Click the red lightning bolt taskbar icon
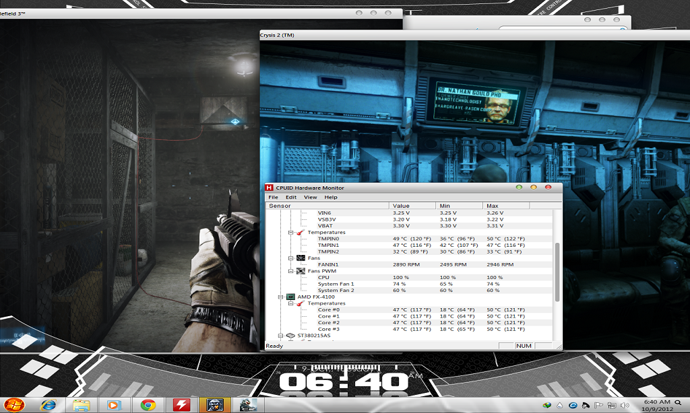Viewport: 690px width, 413px height. (x=181, y=405)
